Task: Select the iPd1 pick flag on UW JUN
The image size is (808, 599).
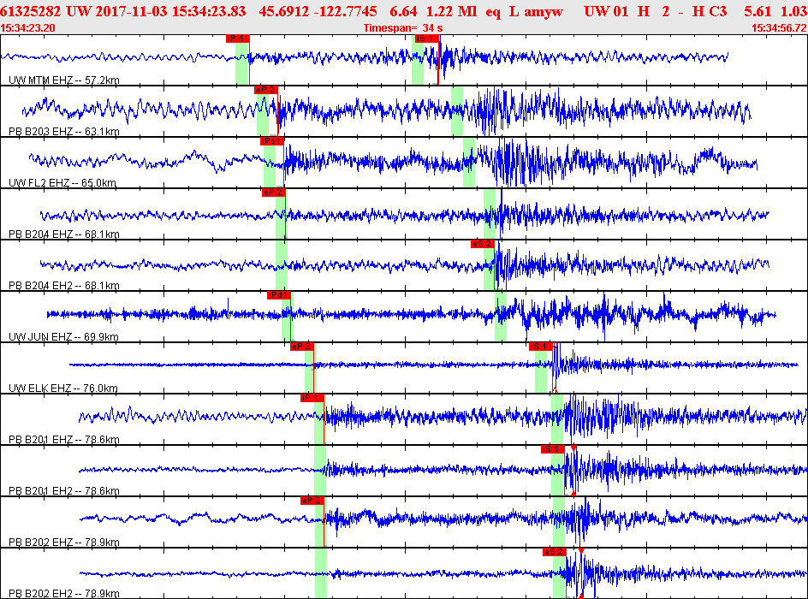Action: tap(279, 295)
